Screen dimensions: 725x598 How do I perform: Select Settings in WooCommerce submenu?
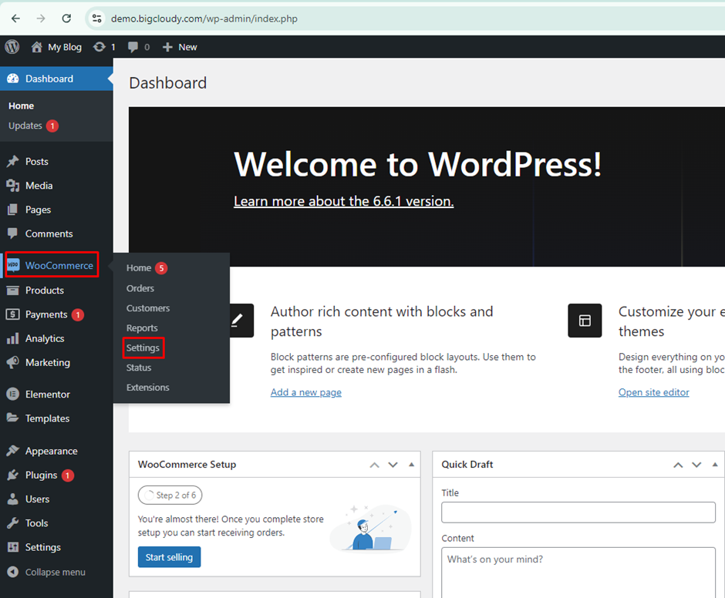143,348
